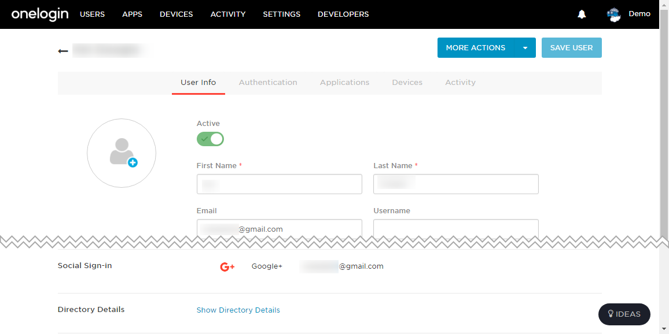This screenshot has height=334, width=669.
Task: Open the USERS menu
Action: point(92,14)
